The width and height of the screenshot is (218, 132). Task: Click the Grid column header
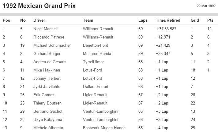(x=195, y=20)
